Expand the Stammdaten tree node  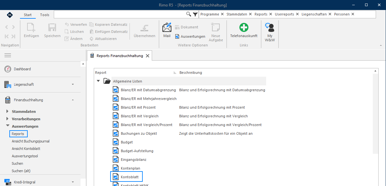(8, 111)
